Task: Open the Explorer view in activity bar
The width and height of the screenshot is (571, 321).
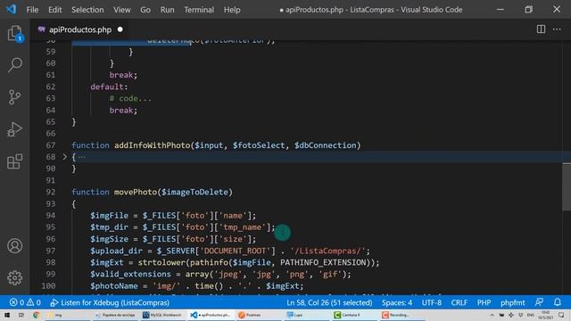Action: coord(14,34)
